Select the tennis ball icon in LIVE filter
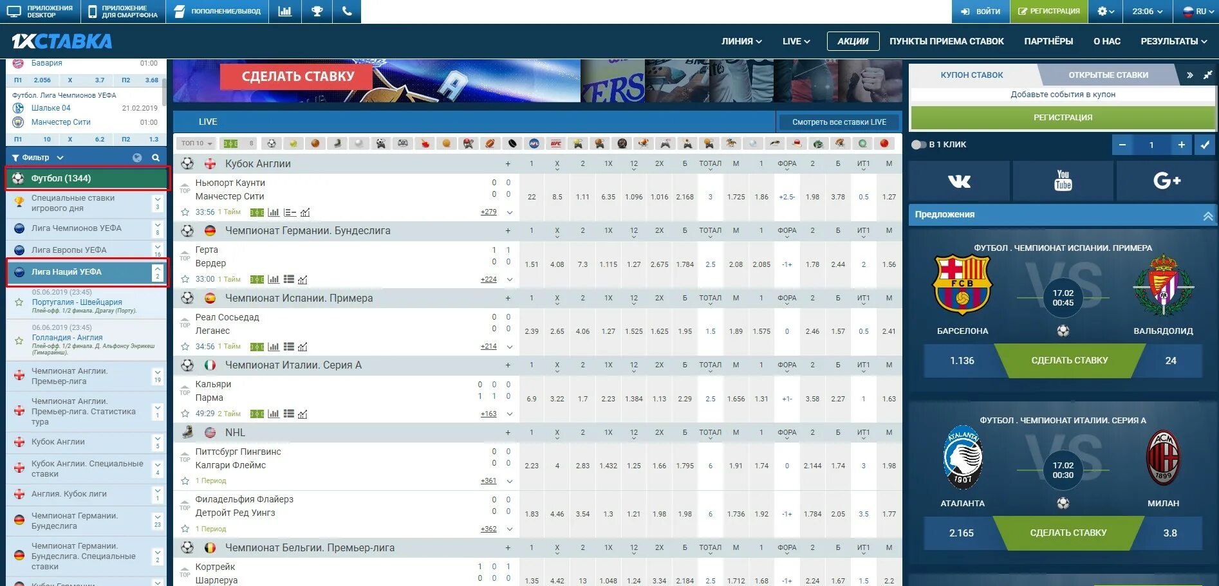Image resolution: width=1219 pixels, height=586 pixels. [x=293, y=143]
